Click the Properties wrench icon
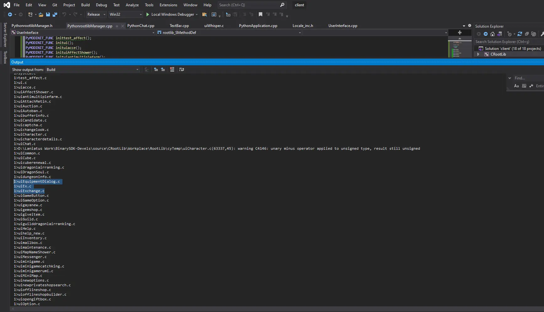The image size is (544, 312). click(542, 34)
